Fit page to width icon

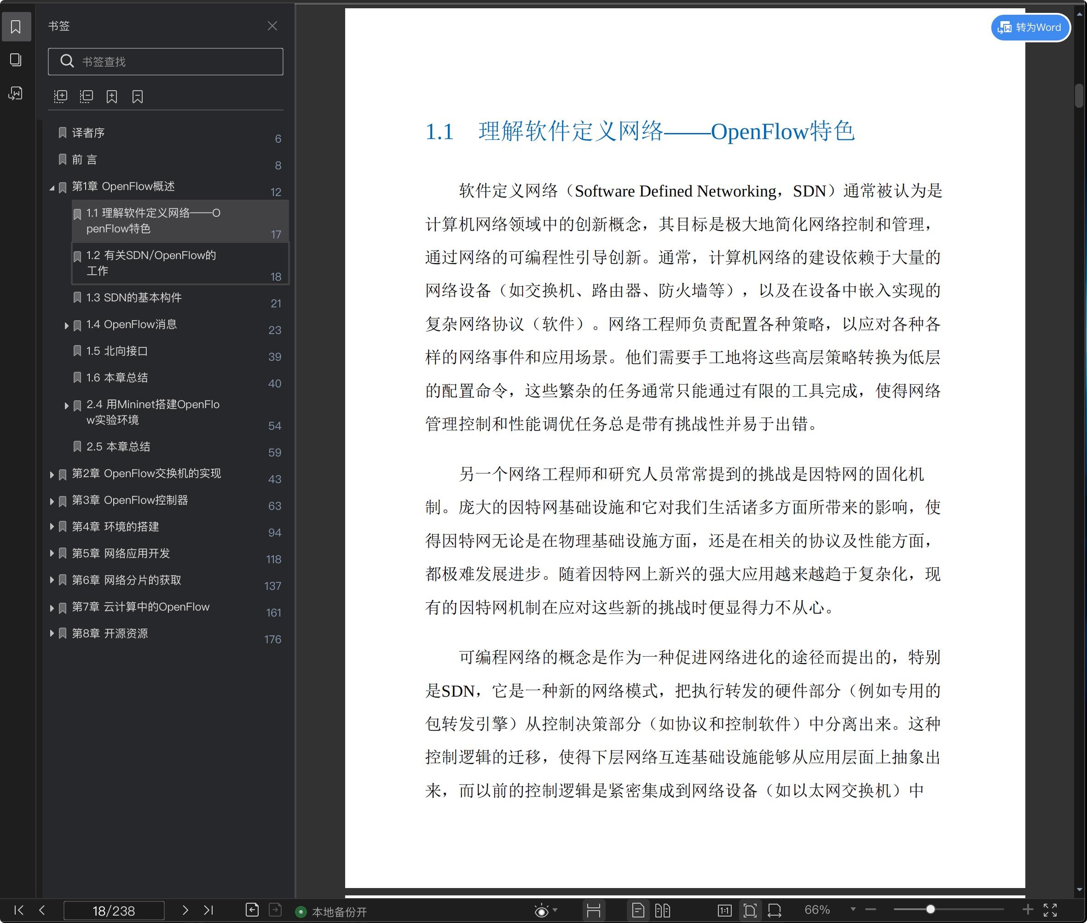click(775, 911)
